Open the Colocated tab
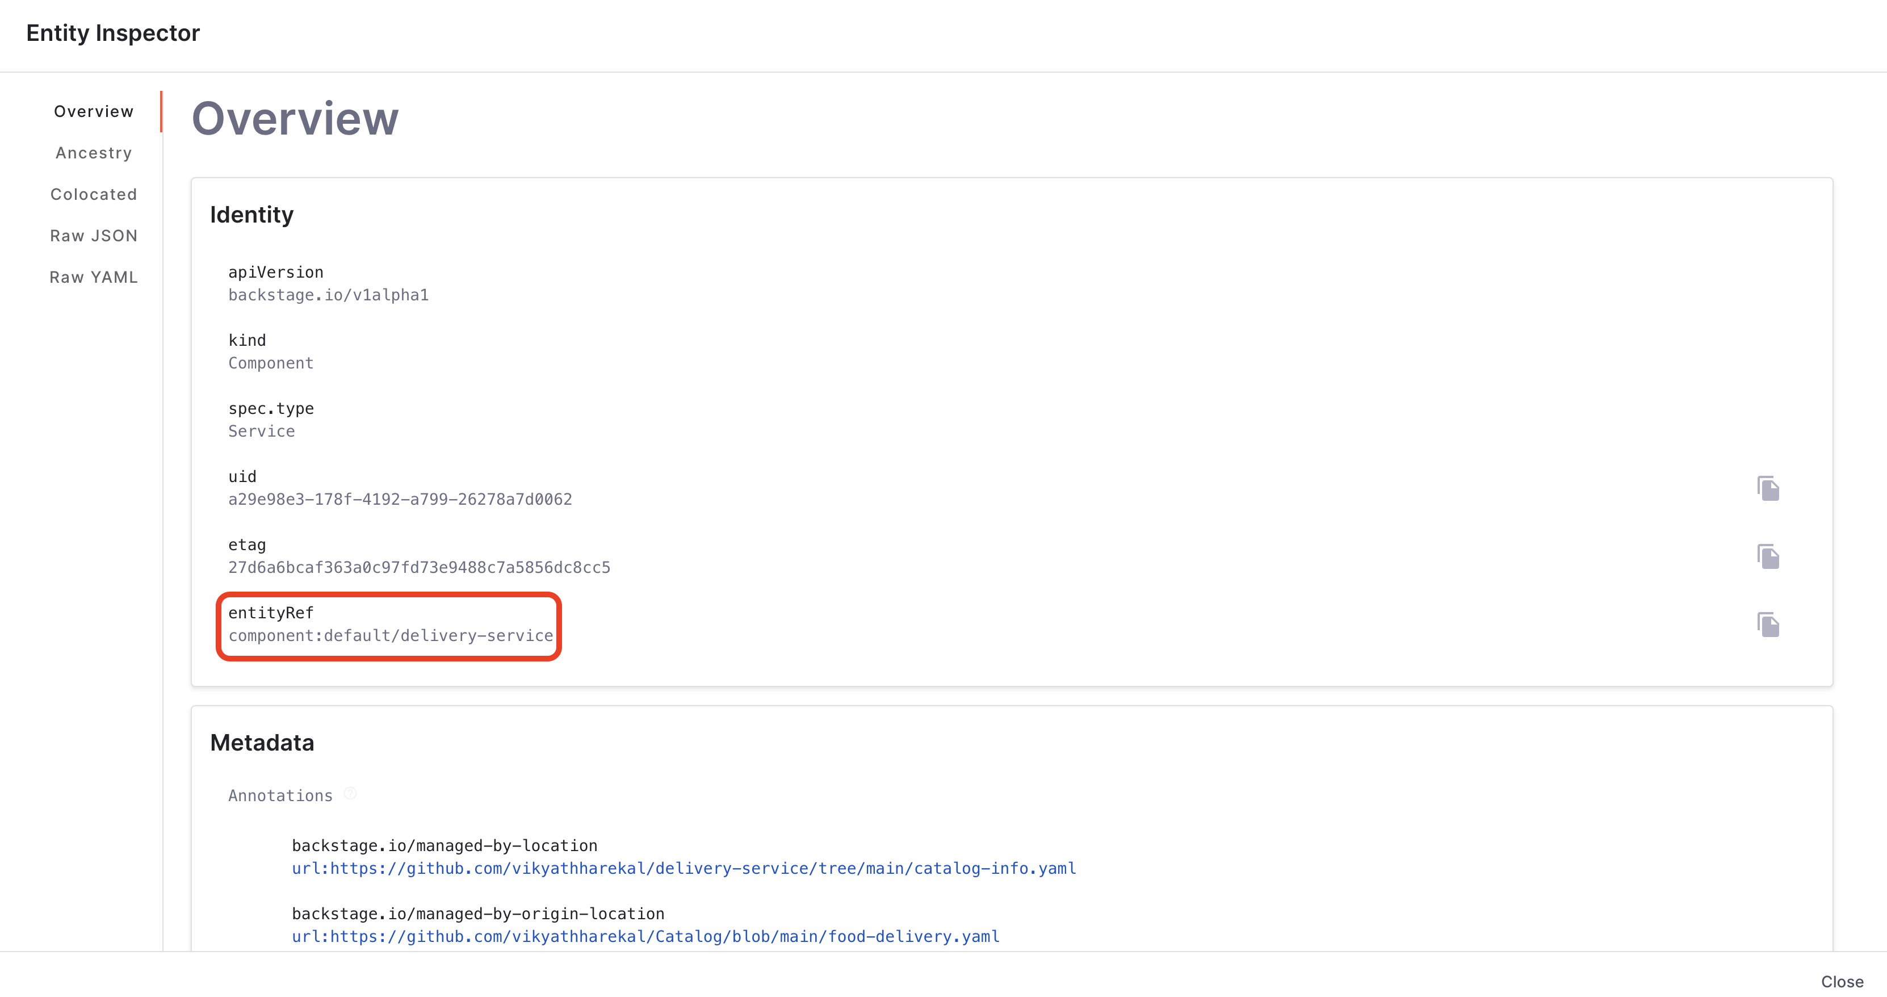Screen dimensions: 1887x997 click(x=94, y=194)
